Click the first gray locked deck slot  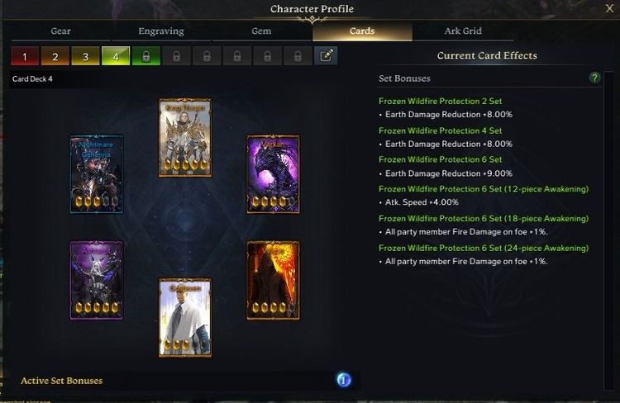[176, 55]
